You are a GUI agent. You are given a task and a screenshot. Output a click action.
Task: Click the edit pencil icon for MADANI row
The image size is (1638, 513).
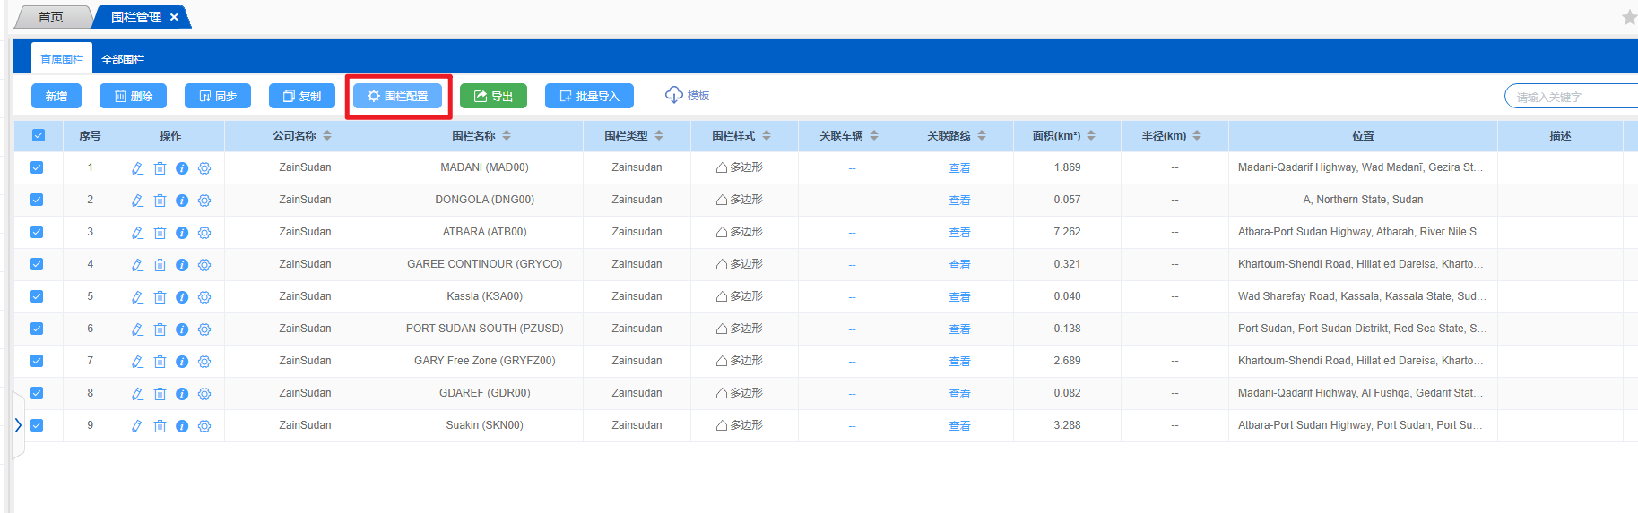click(x=137, y=168)
